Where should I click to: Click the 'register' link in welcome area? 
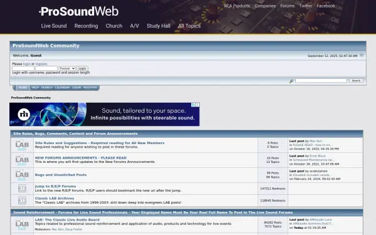(41, 64)
